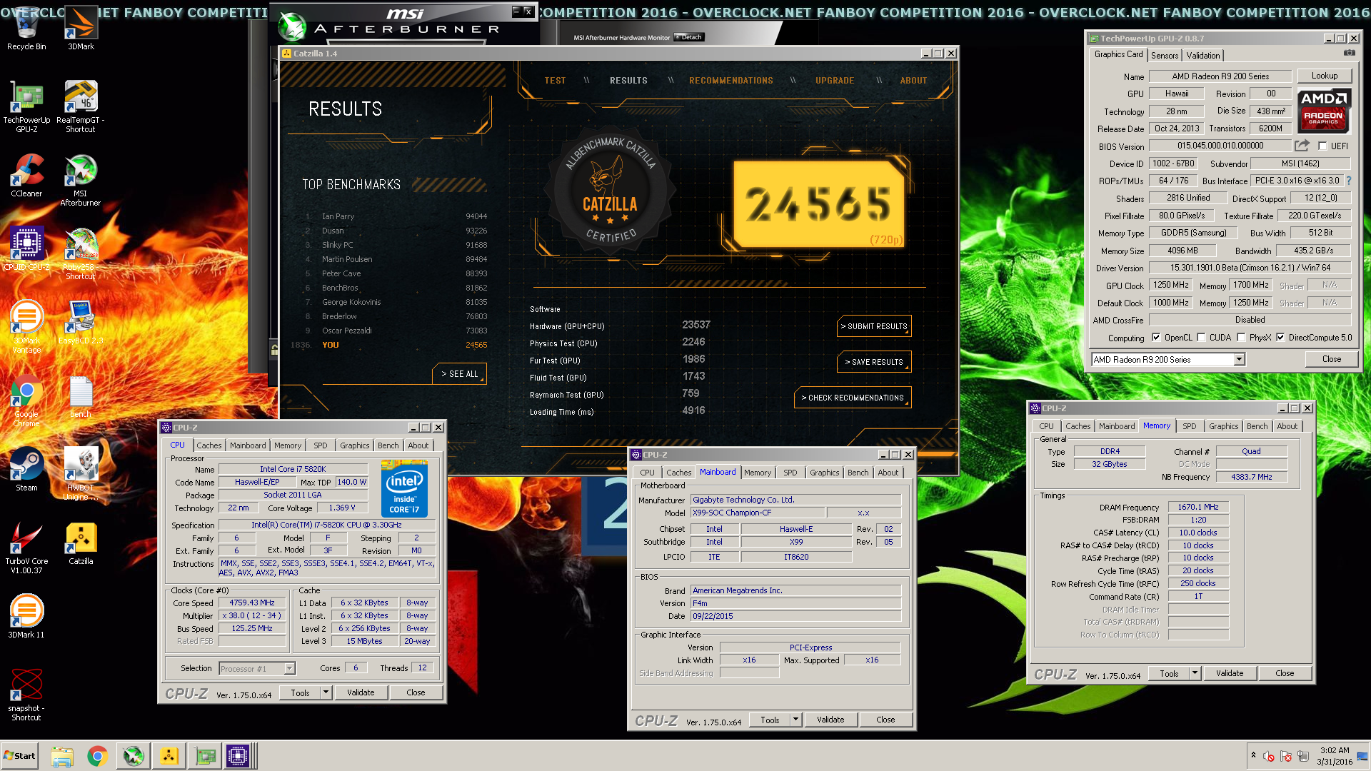Switch to CPU-Z taskbar icon
The height and width of the screenshot is (771, 1371).
coord(238,756)
